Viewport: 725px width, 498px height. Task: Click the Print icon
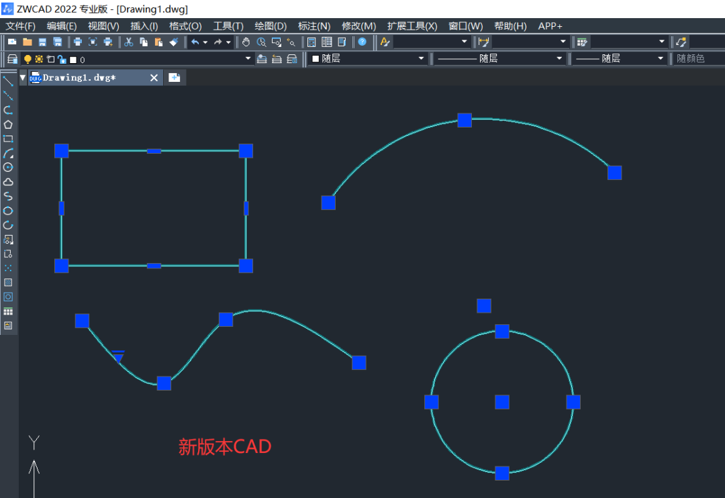pos(78,42)
